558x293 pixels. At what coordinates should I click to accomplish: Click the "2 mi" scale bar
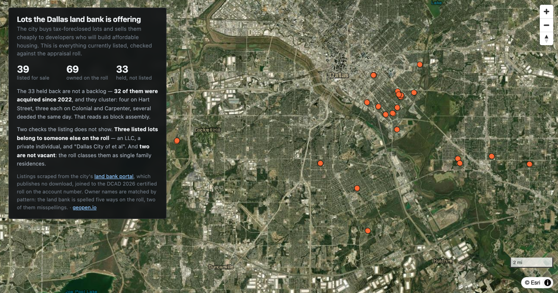tap(531, 262)
